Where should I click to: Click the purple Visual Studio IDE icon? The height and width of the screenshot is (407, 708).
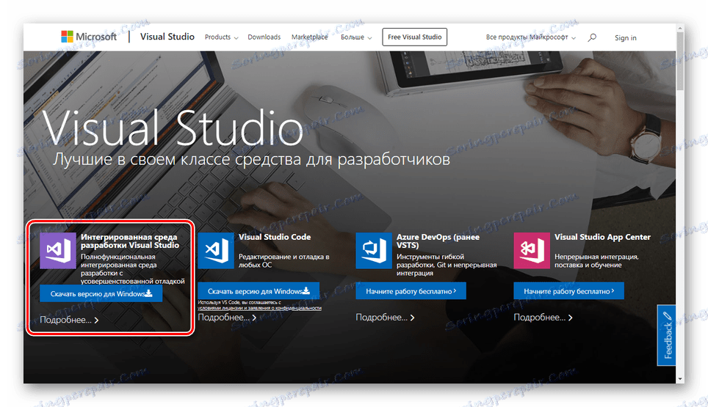(x=58, y=251)
